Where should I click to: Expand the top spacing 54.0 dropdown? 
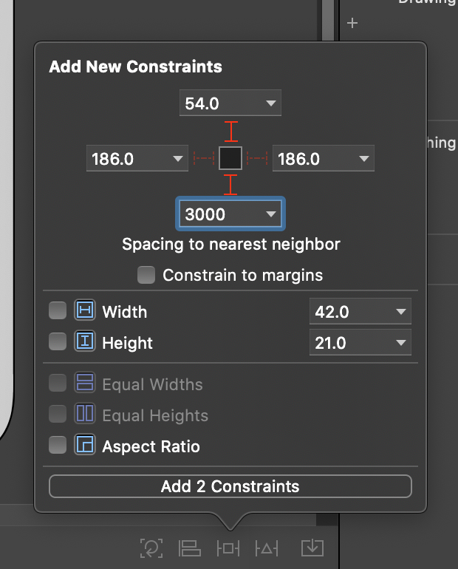click(270, 103)
